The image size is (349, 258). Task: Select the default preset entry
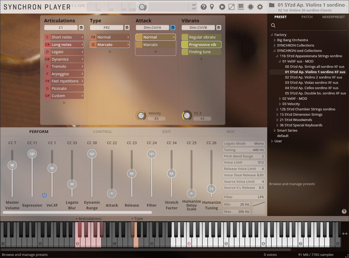(x=283, y=136)
